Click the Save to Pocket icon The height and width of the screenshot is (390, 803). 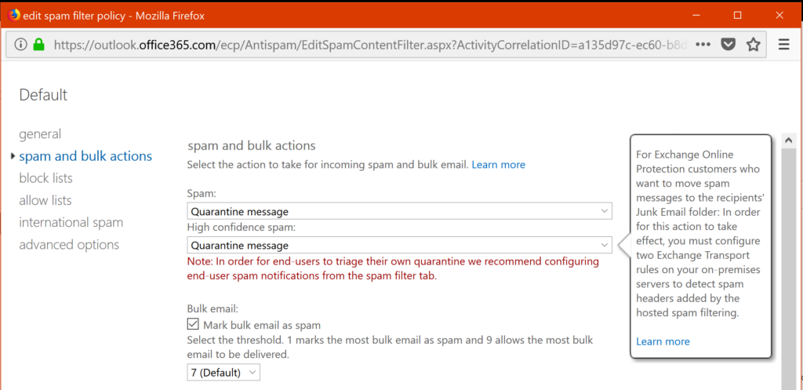point(728,45)
